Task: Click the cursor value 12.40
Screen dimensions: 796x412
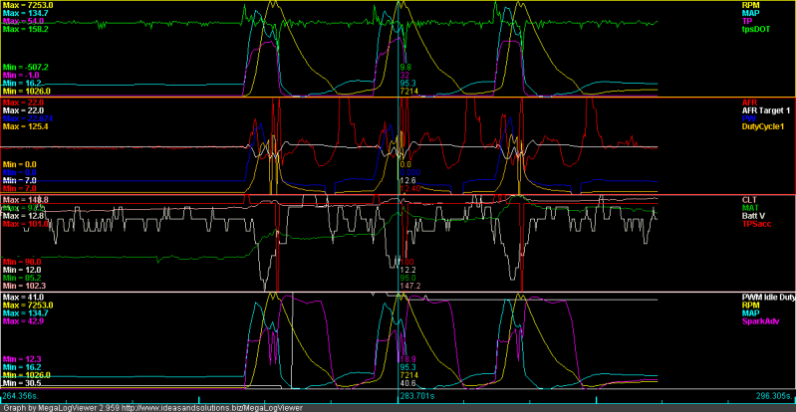Action: [409, 189]
